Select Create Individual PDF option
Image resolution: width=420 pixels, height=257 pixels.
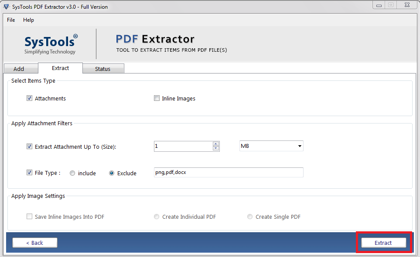coord(157,217)
